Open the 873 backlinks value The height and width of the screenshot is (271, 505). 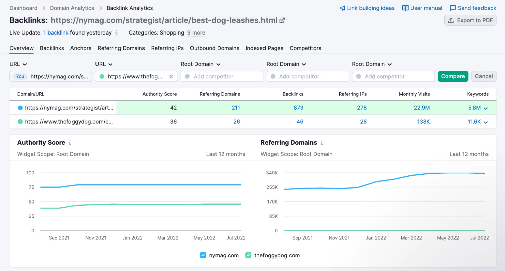pos(298,108)
